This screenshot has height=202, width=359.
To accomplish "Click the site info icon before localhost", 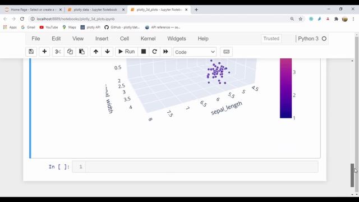I will tap(33, 19).
